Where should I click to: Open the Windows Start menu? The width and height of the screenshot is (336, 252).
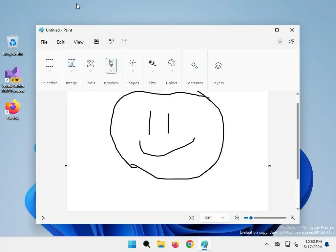132,244
